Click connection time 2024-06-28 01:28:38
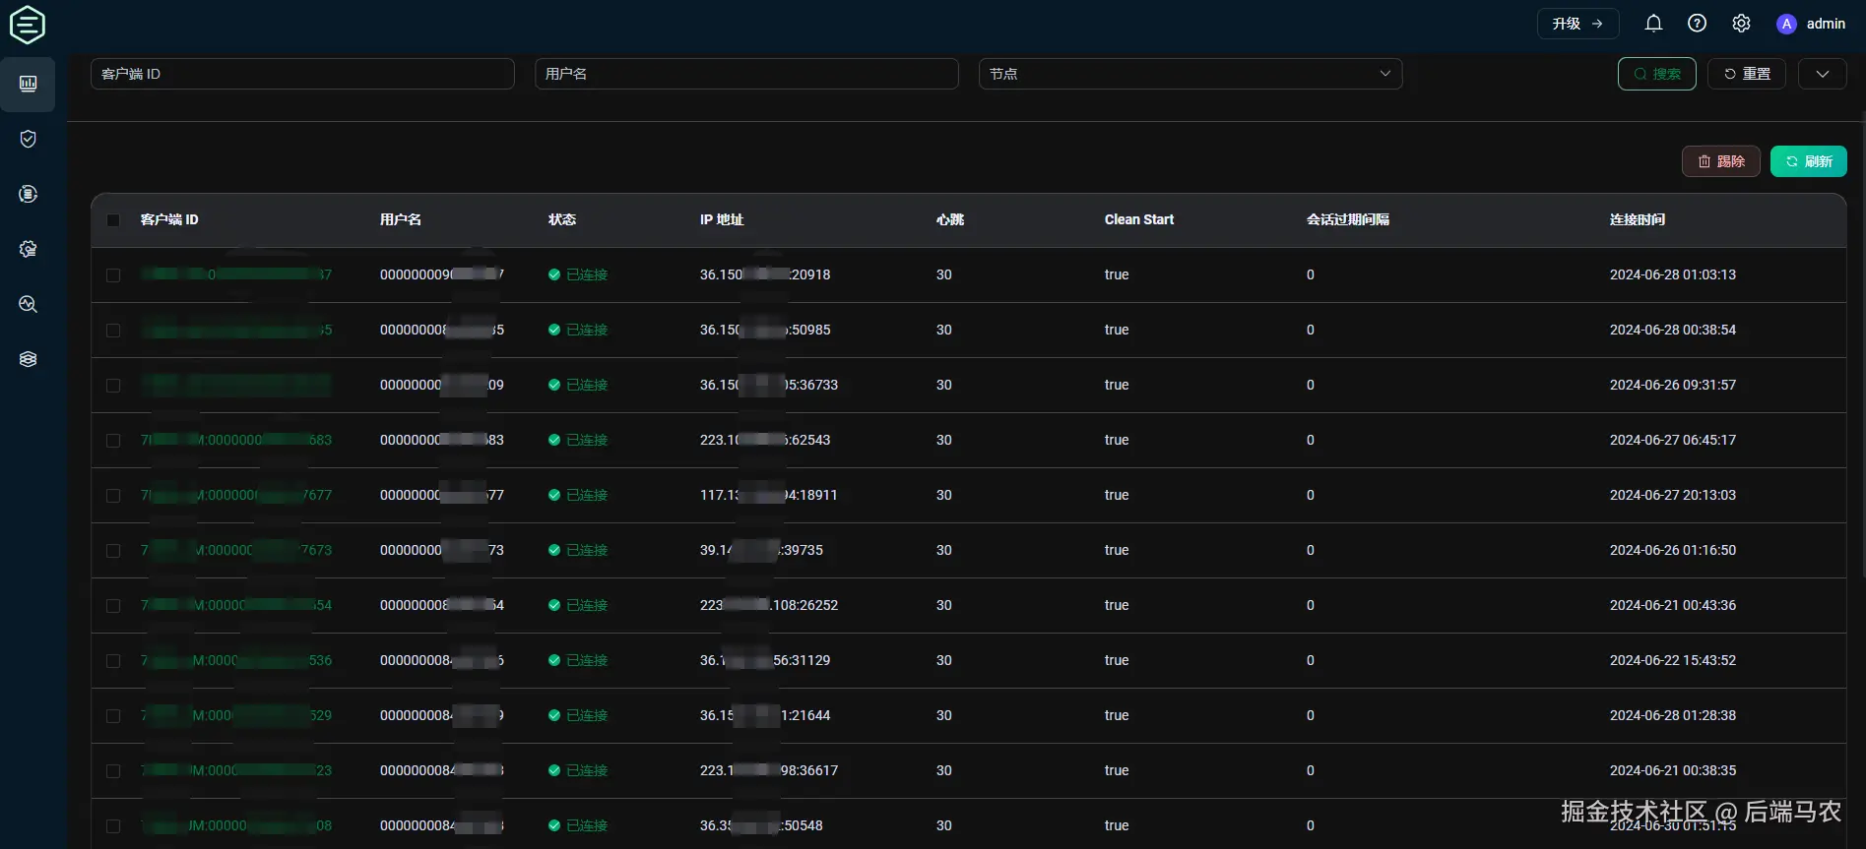 coord(1673,715)
